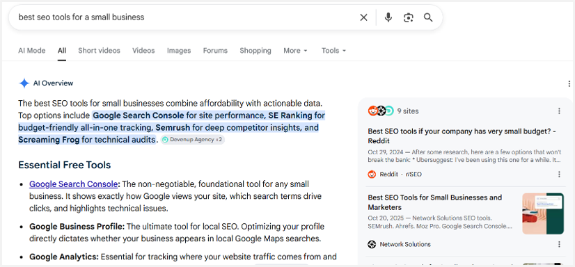
Task: Click the Oct 29, 2024 Reddit snippet
Action: point(464,156)
